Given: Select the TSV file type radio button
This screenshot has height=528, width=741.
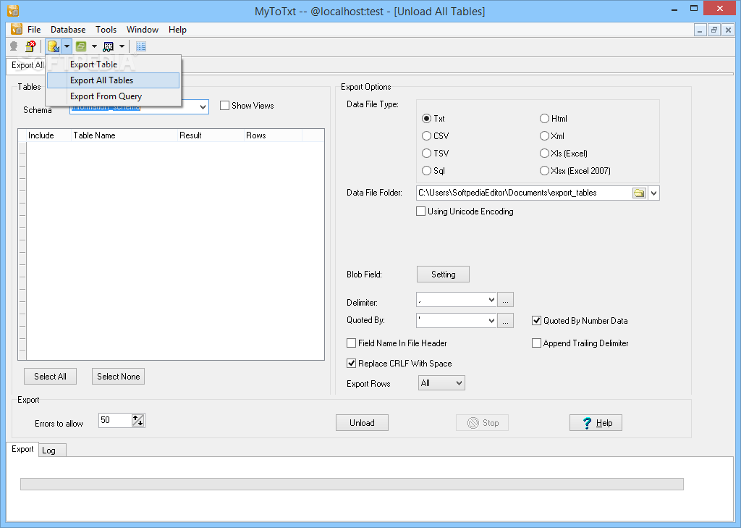Looking at the screenshot, I should [427, 154].
